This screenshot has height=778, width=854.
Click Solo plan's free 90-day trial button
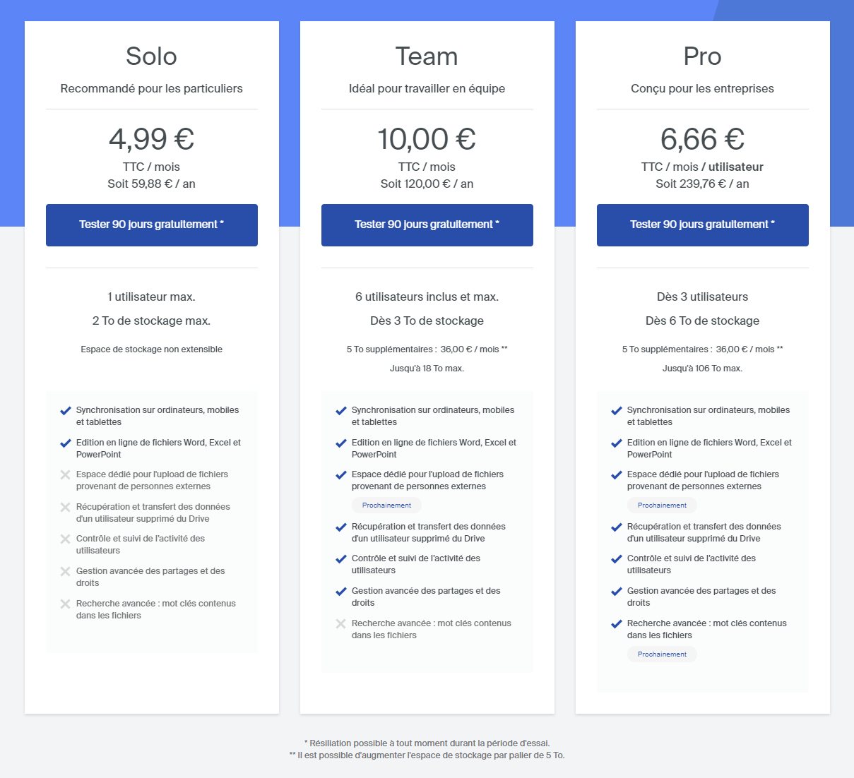[x=152, y=225]
